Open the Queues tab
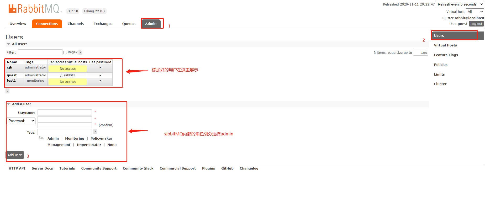Image resolution: width=490 pixels, height=211 pixels. (x=129, y=24)
